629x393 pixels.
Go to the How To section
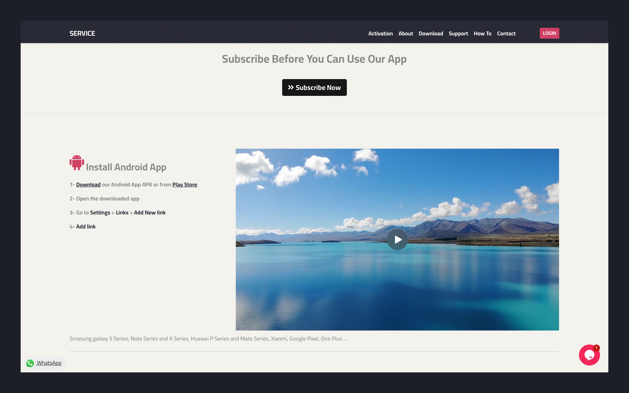[x=482, y=33]
